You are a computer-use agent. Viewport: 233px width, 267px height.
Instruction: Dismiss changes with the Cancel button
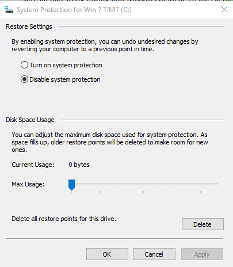(x=154, y=254)
